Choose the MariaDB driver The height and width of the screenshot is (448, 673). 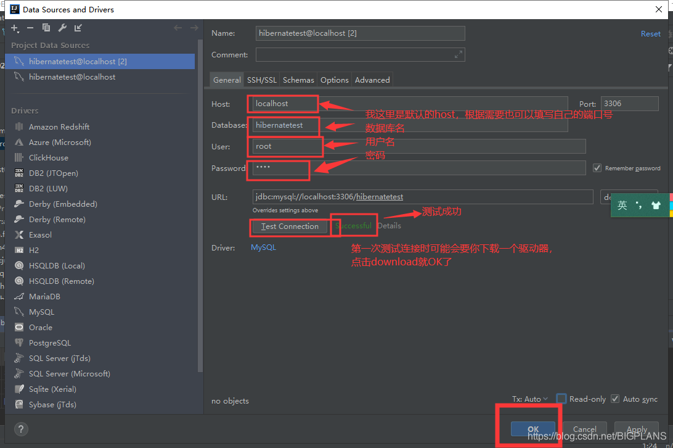point(44,297)
